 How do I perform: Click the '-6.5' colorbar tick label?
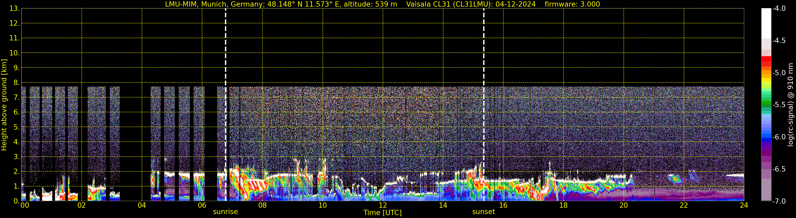[779, 169]
